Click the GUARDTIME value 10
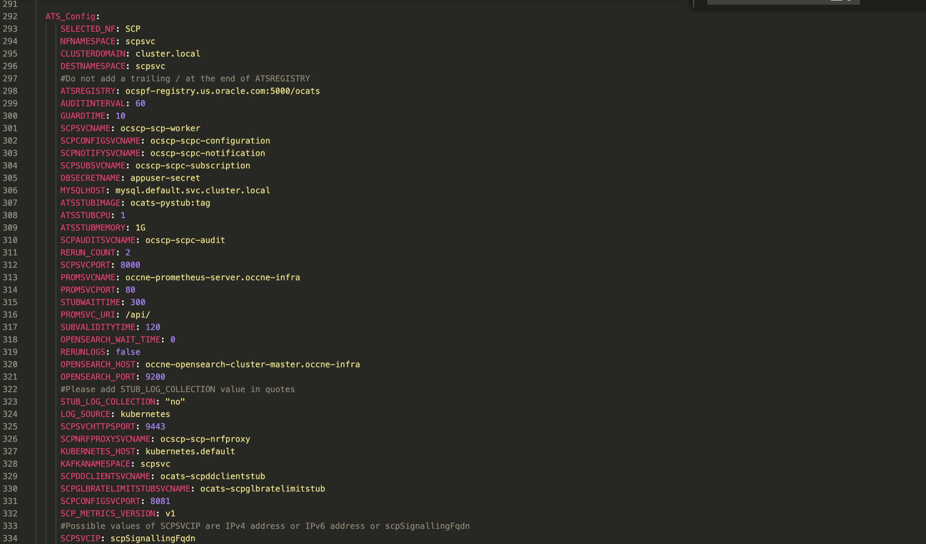Viewport: 926px width, 544px height. click(x=121, y=115)
